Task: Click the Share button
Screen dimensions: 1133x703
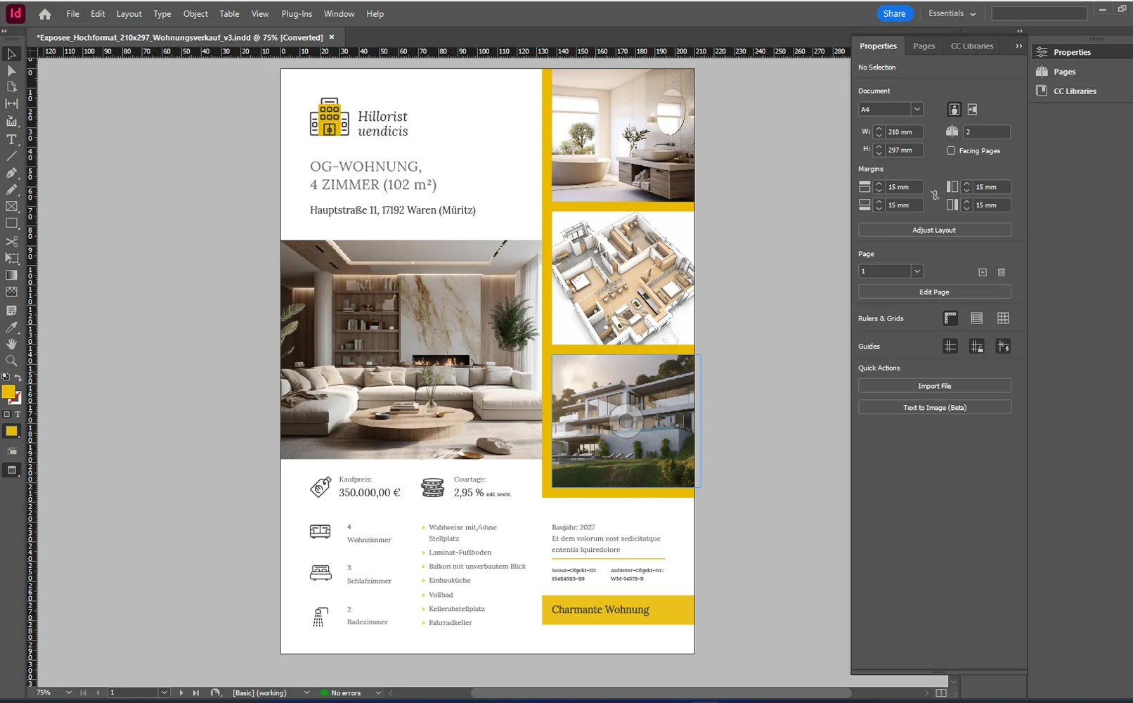Action: [x=894, y=13]
